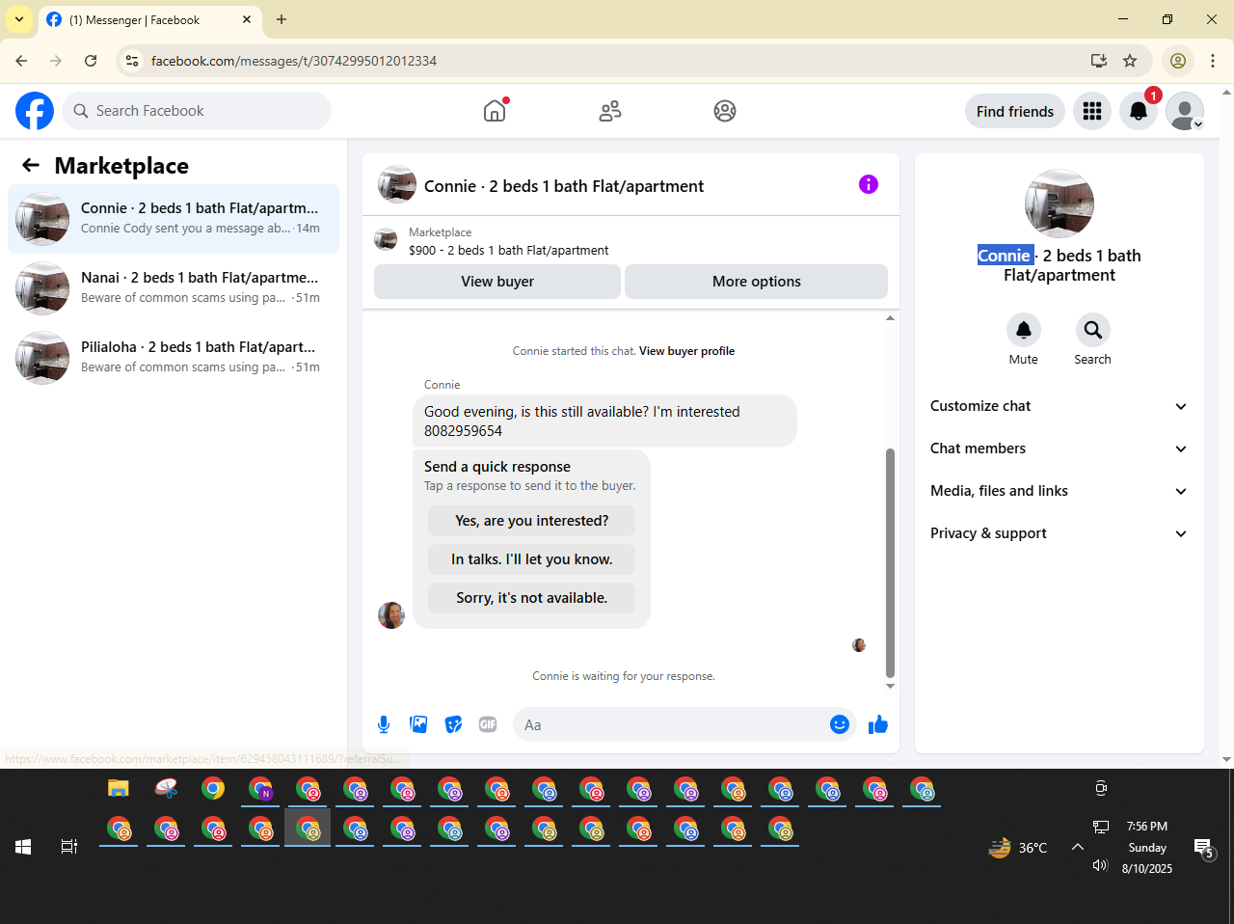Choose a sticker icon
The image size is (1234, 924).
(453, 724)
